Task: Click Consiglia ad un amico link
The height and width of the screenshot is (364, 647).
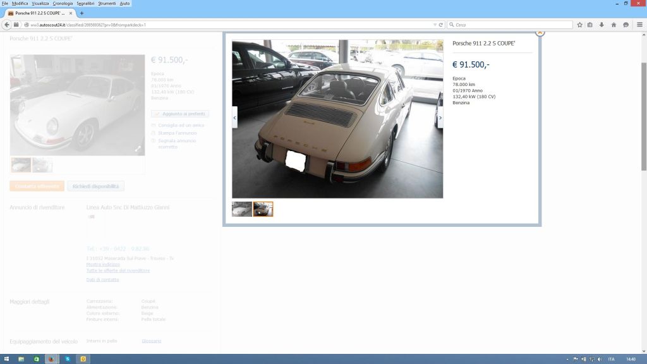Action: 181,126
